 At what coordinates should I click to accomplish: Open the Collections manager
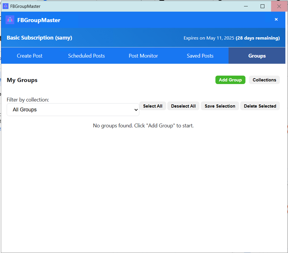click(264, 80)
